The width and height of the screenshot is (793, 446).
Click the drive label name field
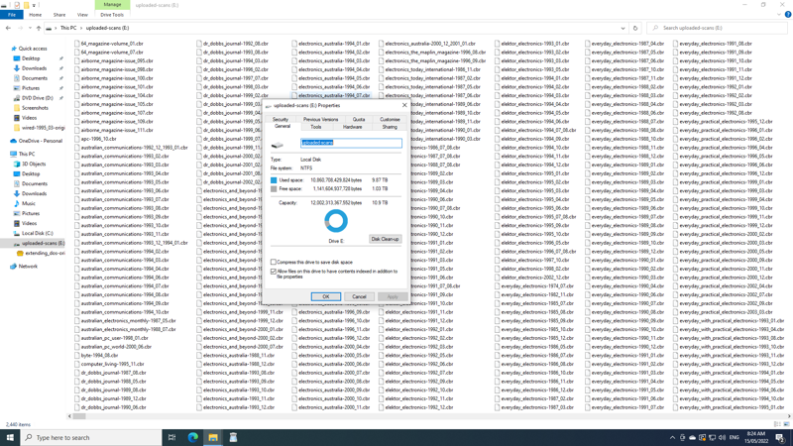(351, 143)
